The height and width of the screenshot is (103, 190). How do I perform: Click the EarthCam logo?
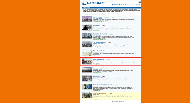(x=93, y=3)
